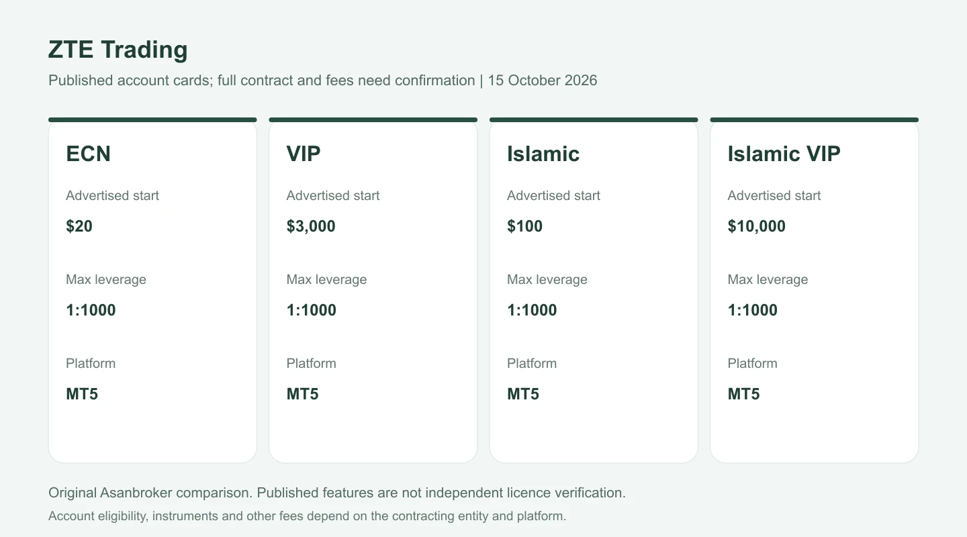Screen dimensions: 967x537
Task: Click the account eligibility disclaimer line
Action: click(x=308, y=516)
